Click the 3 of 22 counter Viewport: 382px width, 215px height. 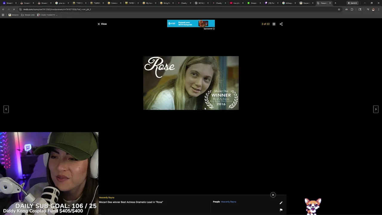pyautogui.click(x=266, y=24)
